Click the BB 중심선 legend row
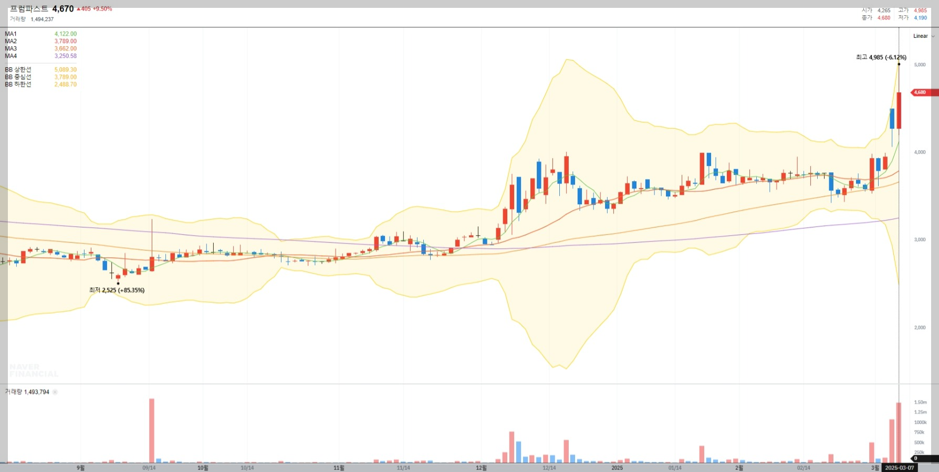939x472 pixels. tap(40, 77)
